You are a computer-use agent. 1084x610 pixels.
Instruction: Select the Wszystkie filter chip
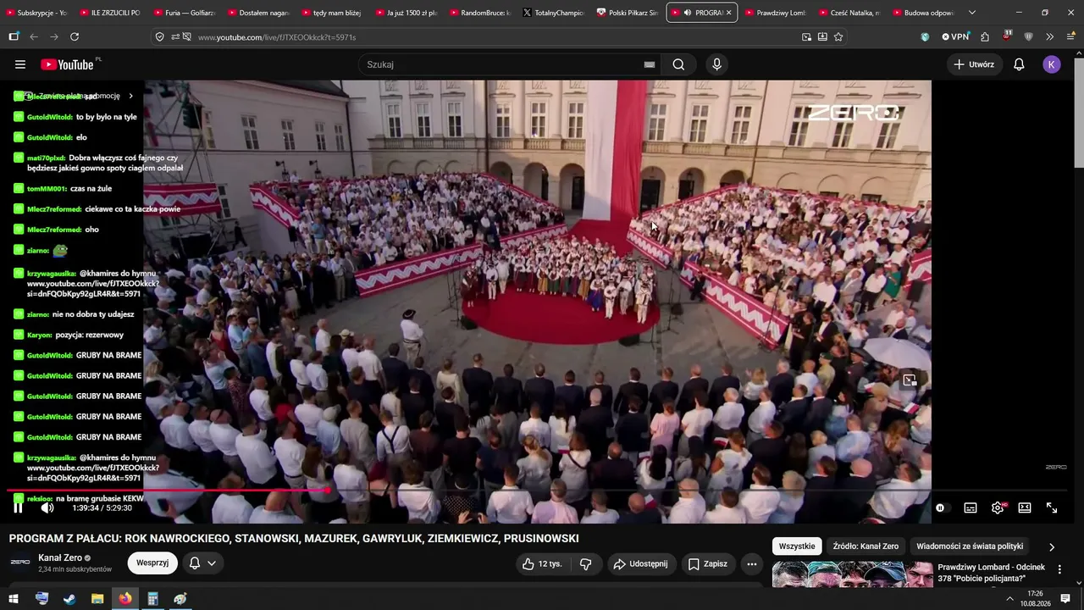click(797, 546)
